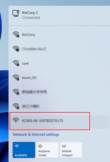
Task: Click the open Wi-Fi icon beside KC868-AK
Action: coord(16,120)
